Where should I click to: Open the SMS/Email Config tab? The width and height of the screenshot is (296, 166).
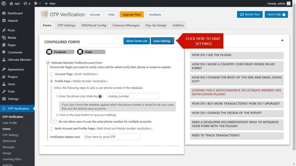coord(94,25)
